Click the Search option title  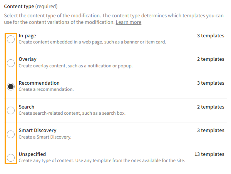point(26,107)
